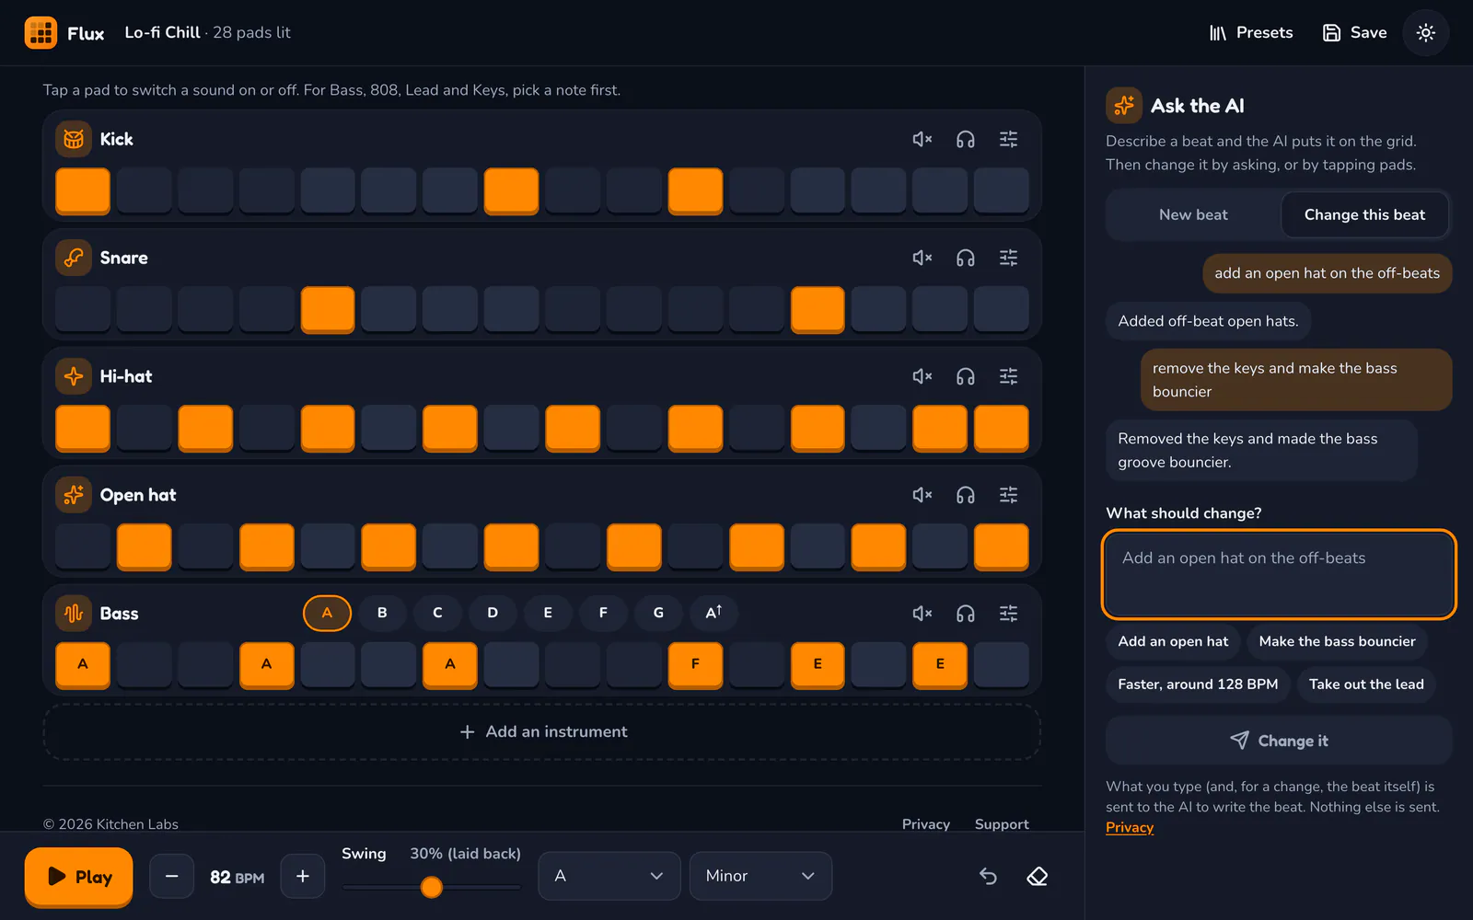
Task: Choose the Add an open hat suggestion
Action: (1173, 641)
